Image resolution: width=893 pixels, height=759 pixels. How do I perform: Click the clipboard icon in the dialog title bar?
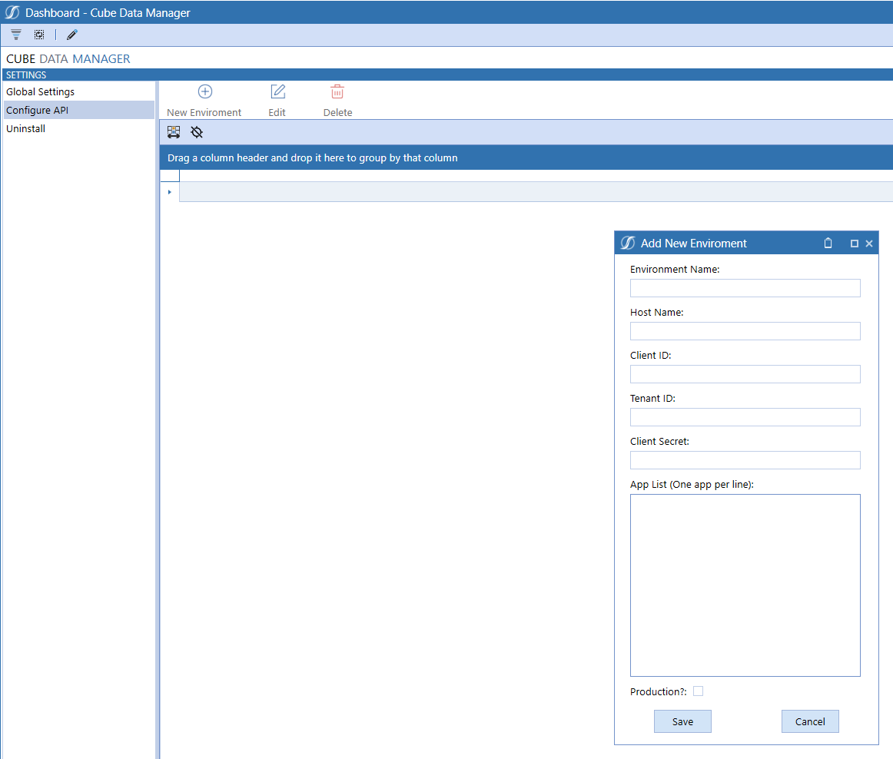828,243
